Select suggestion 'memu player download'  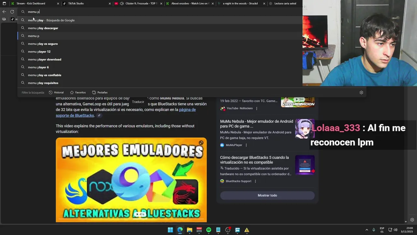click(160, 59)
